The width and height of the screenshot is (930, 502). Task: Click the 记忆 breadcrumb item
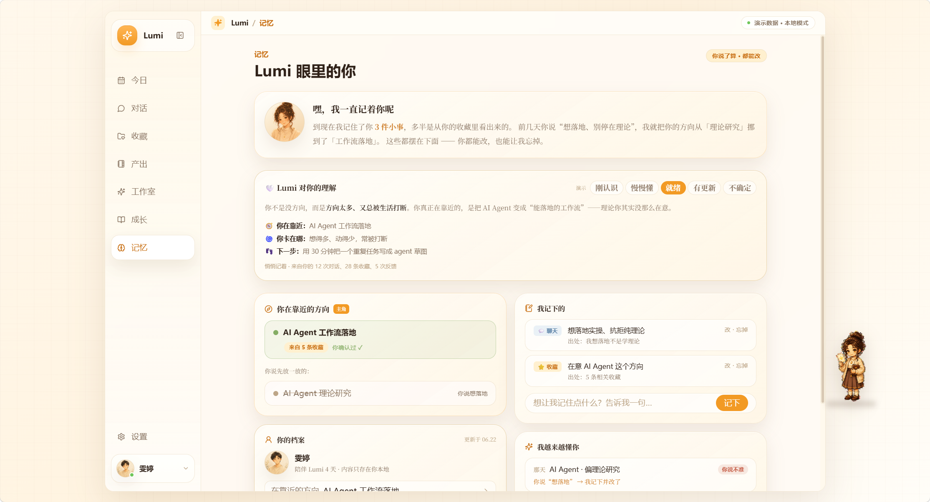[x=266, y=23]
